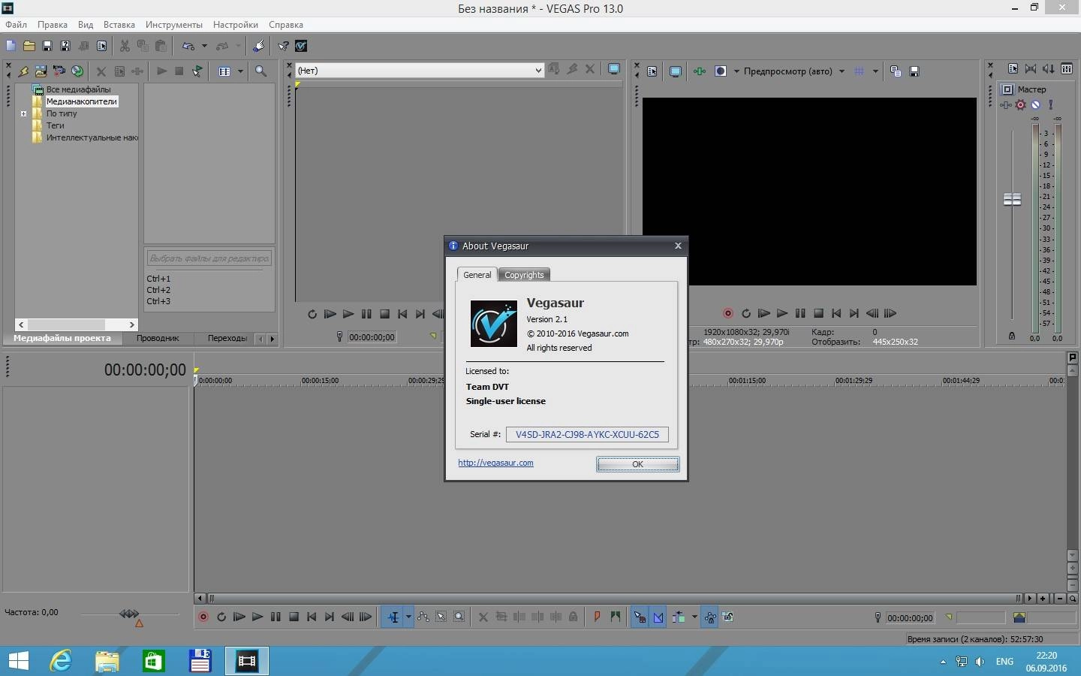Screen dimensions: 1081x676
Task: Click the Serial number field
Action: (x=587, y=434)
